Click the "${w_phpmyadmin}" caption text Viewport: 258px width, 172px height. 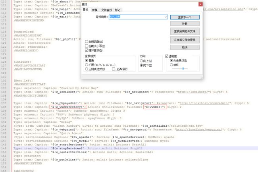point(66,103)
